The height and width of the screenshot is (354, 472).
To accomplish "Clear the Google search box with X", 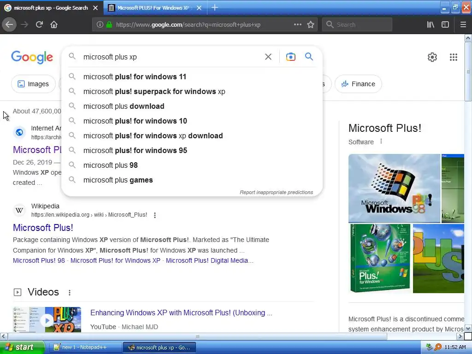I will click(268, 57).
